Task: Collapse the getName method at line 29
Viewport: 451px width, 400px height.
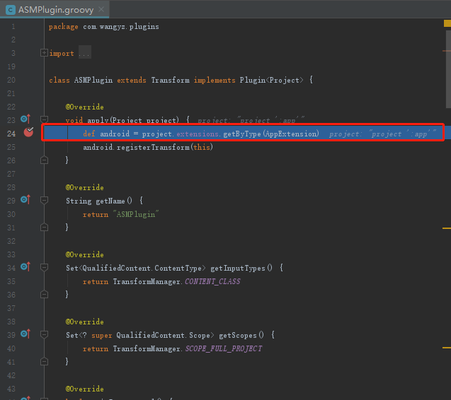Action: [45, 200]
